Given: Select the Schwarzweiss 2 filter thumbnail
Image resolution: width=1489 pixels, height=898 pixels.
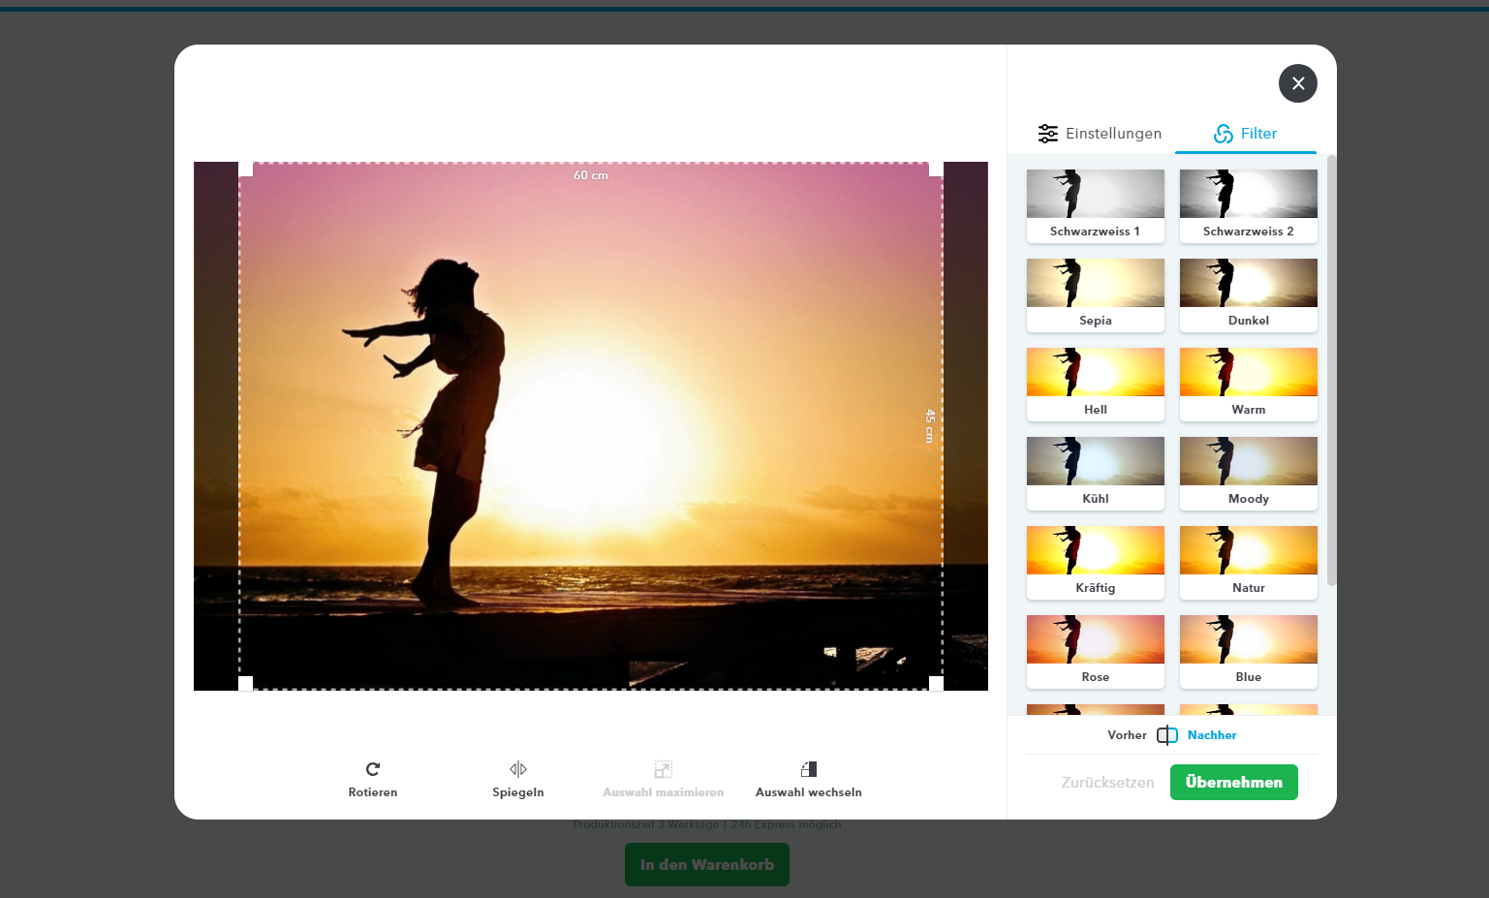Looking at the screenshot, I should pos(1249,204).
